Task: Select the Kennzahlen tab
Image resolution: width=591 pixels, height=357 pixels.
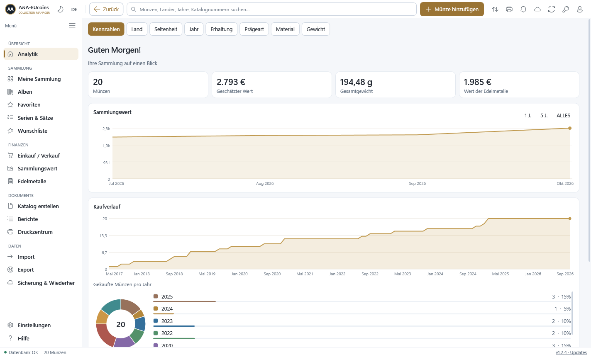Action: (x=106, y=29)
